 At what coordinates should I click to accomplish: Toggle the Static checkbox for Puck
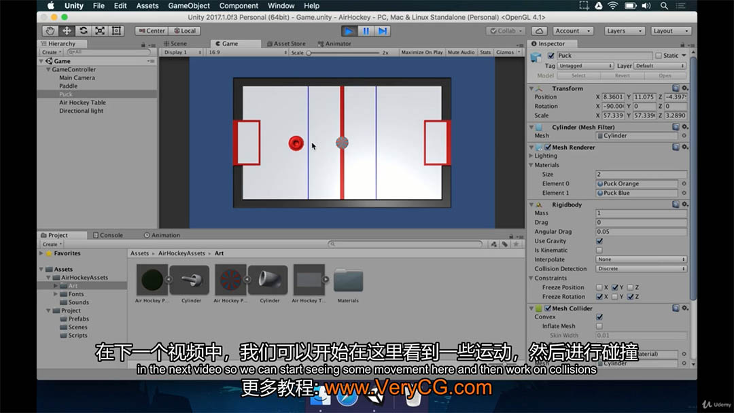[659, 56]
